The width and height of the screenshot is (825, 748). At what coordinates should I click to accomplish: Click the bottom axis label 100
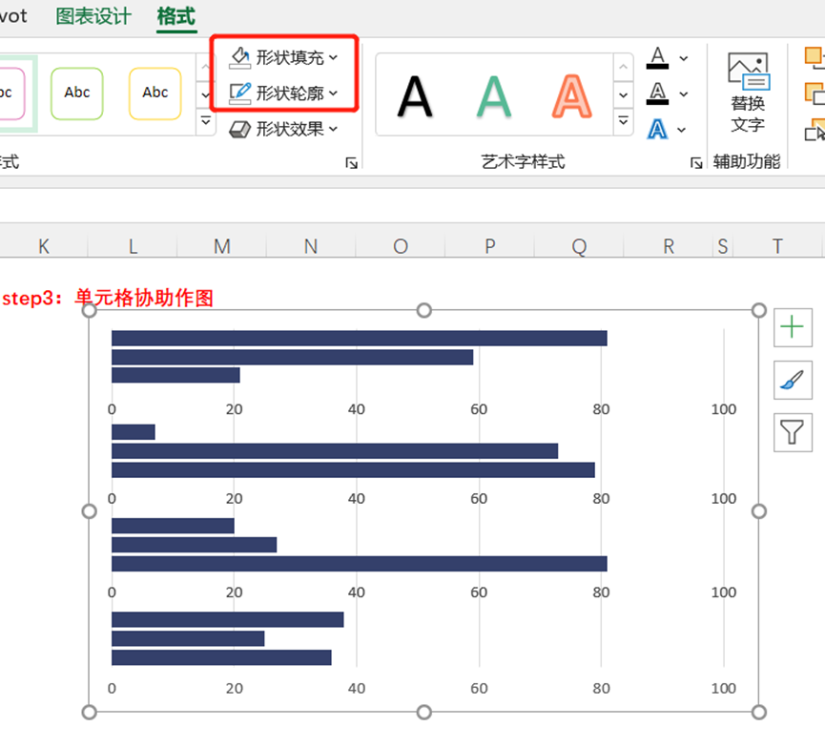coord(724,688)
